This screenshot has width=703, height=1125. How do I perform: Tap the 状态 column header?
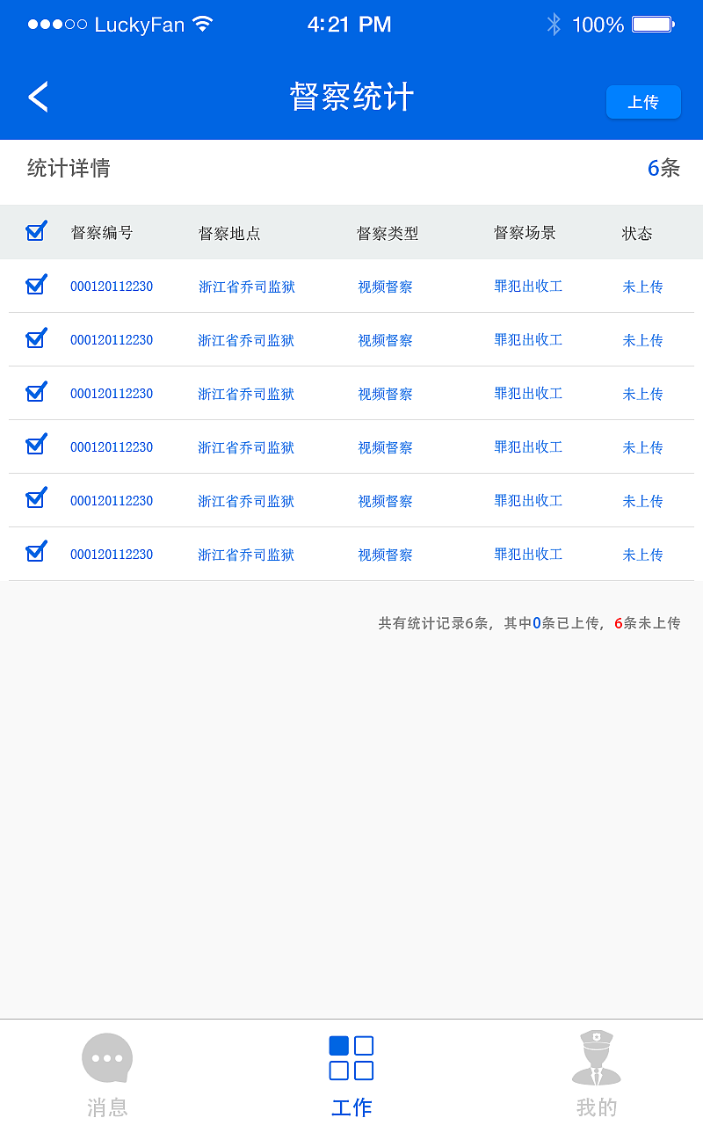(x=636, y=231)
